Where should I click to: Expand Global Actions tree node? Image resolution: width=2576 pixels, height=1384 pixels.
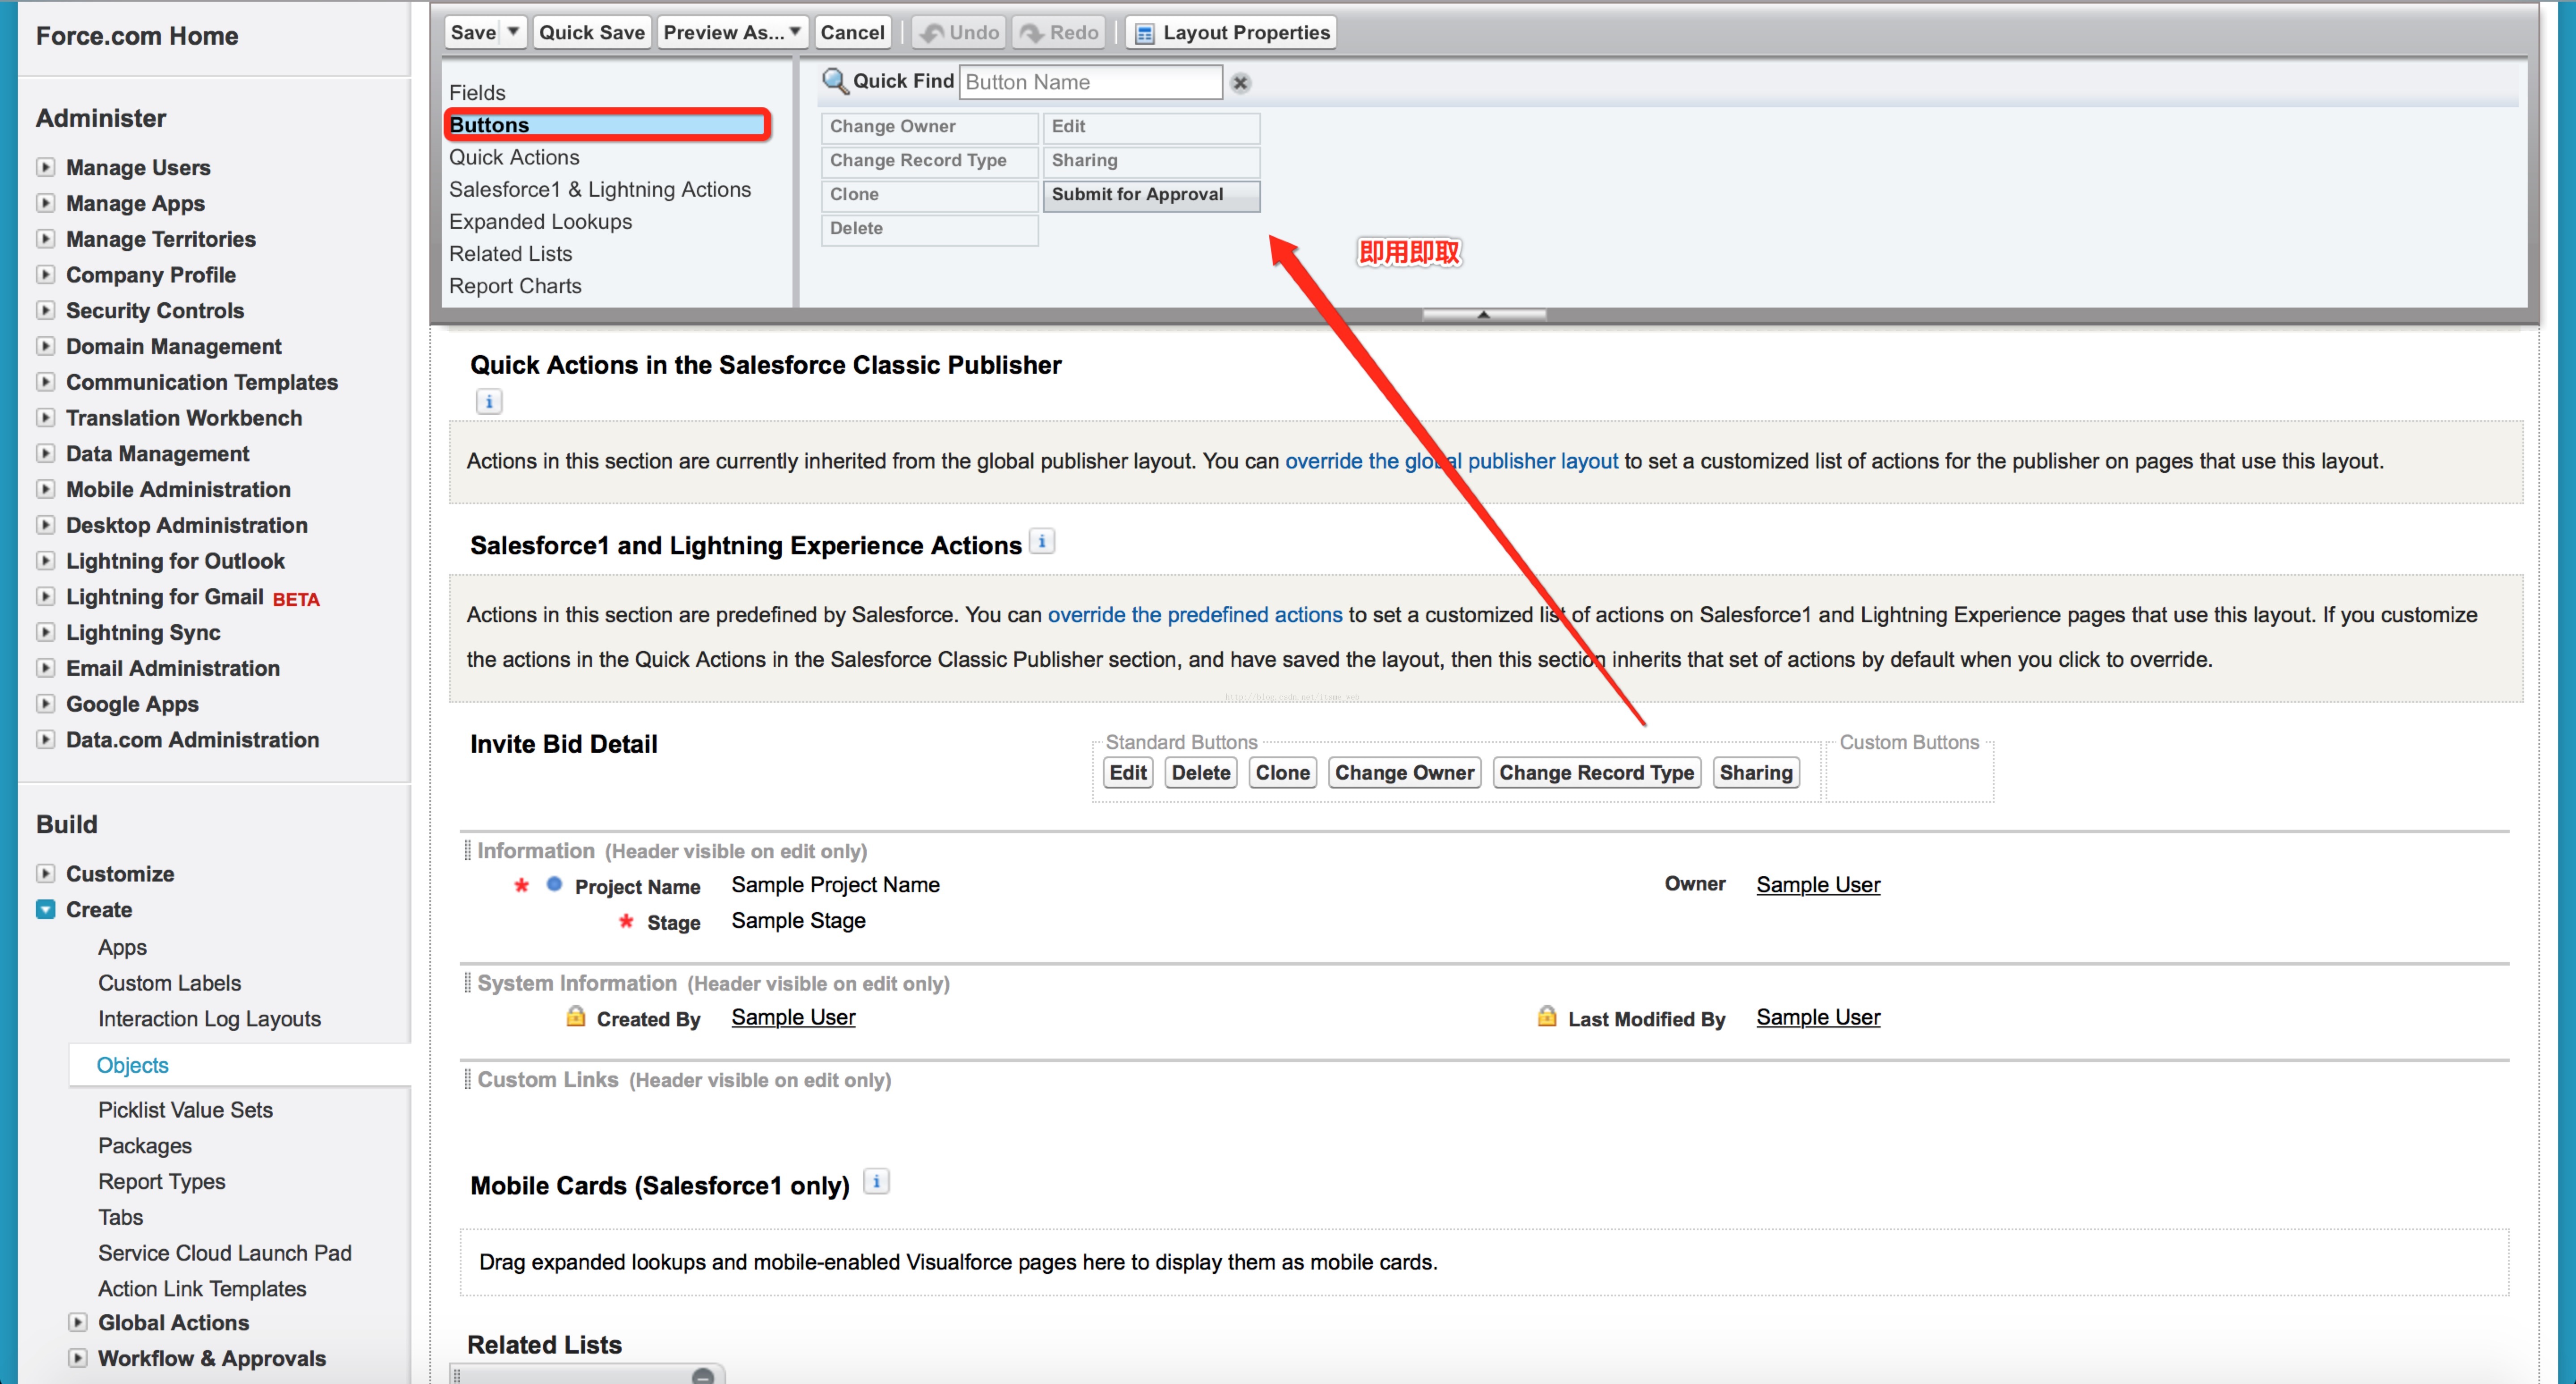(78, 1322)
